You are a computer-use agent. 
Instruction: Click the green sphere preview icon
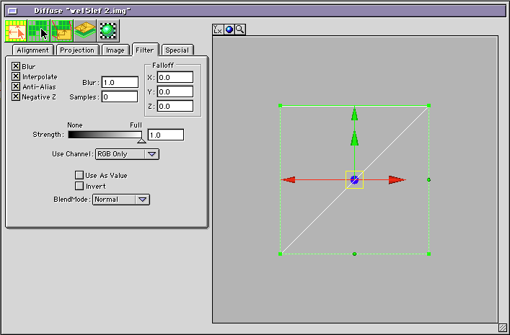tap(108, 31)
